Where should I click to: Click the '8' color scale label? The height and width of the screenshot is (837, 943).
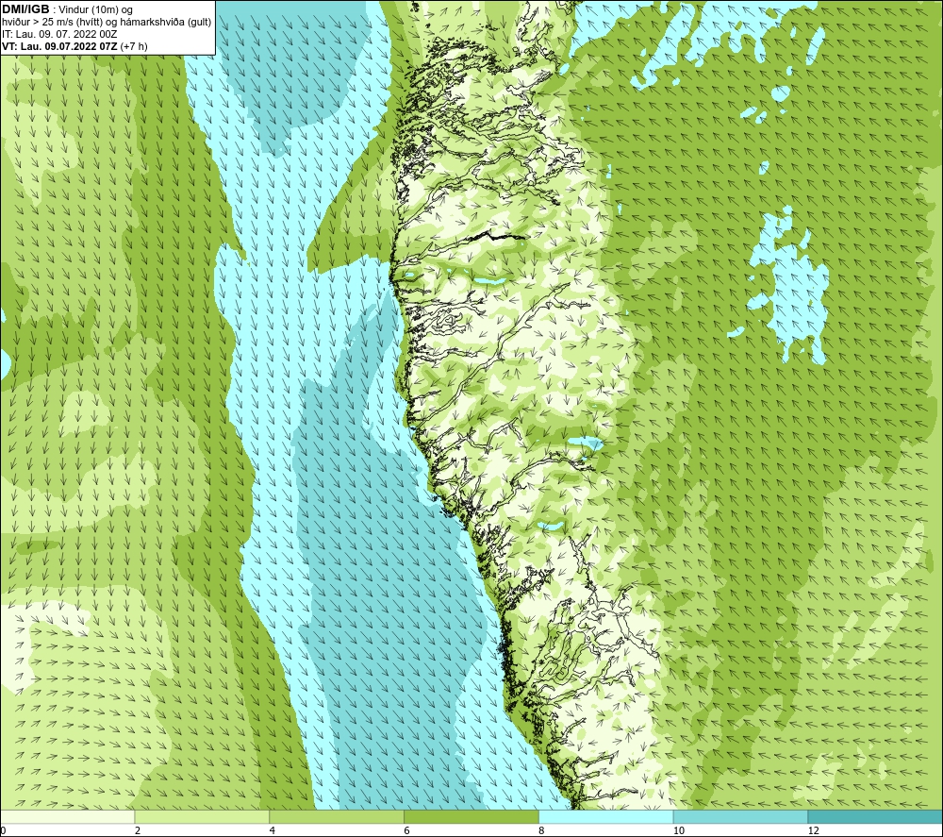(x=542, y=830)
